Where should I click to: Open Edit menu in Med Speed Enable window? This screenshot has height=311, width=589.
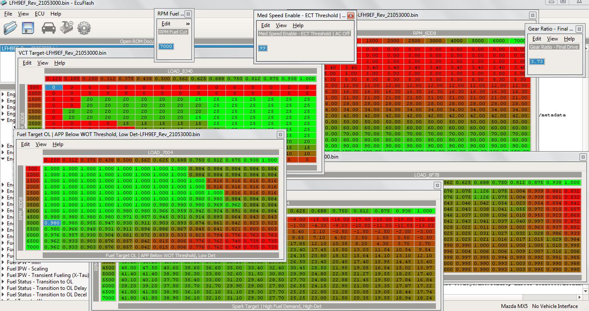point(266,25)
